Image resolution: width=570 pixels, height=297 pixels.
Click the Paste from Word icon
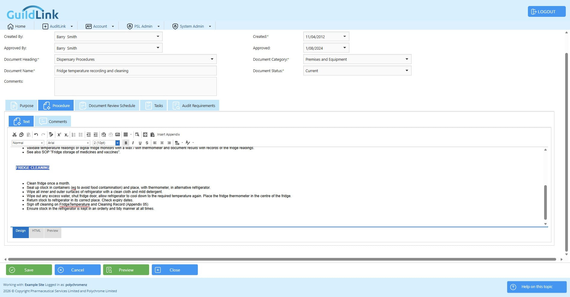pos(152,135)
